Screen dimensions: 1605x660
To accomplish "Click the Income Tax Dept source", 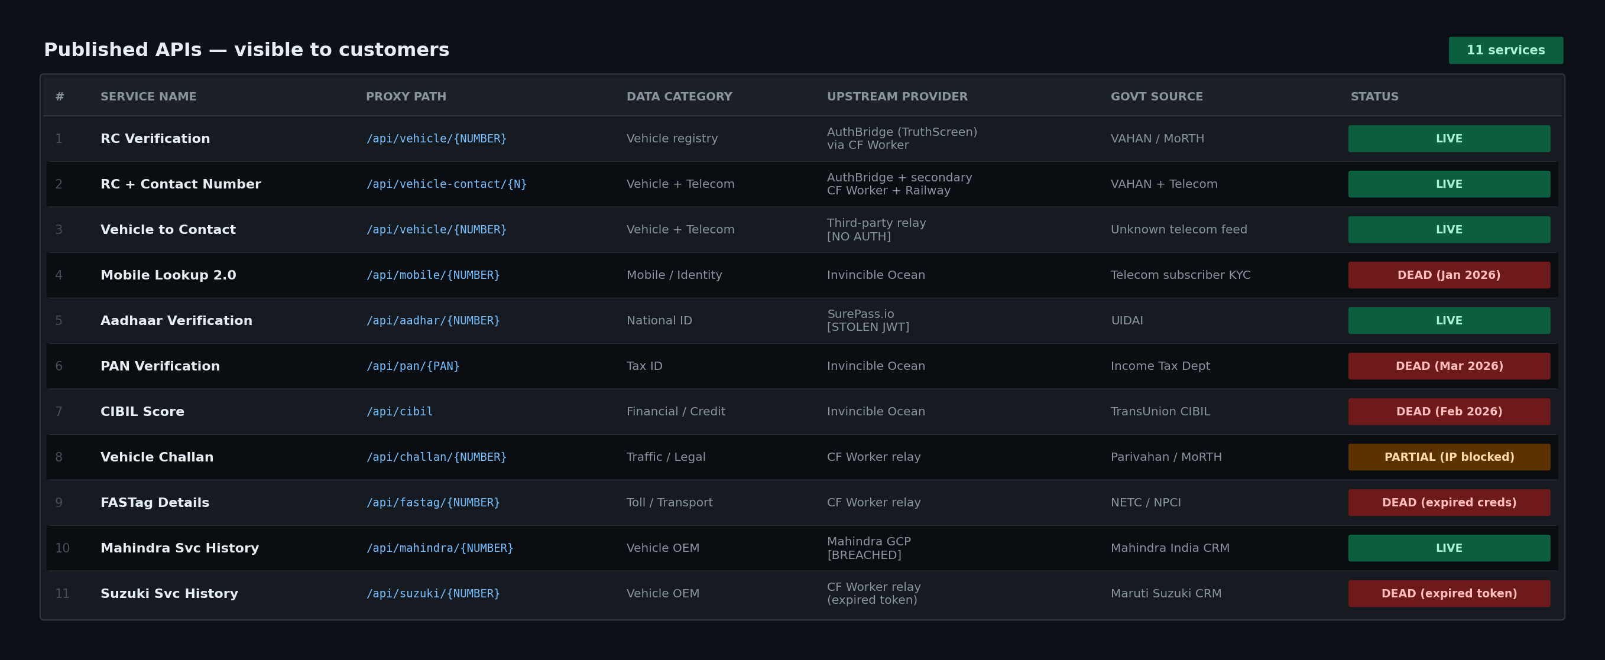I will (1160, 366).
